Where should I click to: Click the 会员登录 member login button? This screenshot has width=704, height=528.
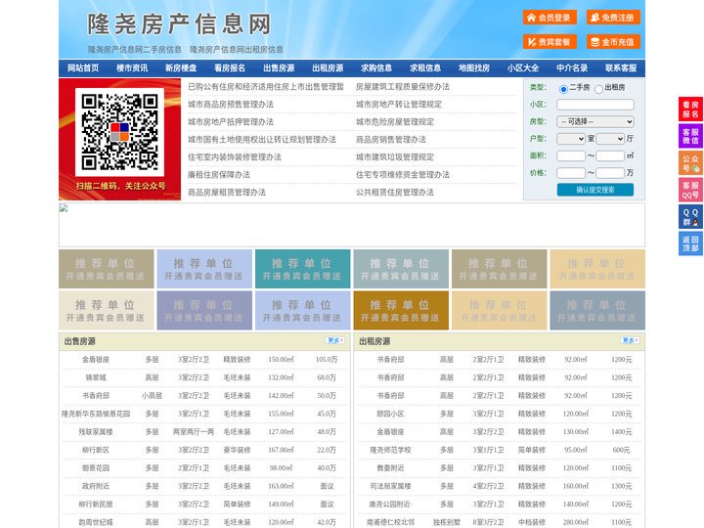(550, 18)
